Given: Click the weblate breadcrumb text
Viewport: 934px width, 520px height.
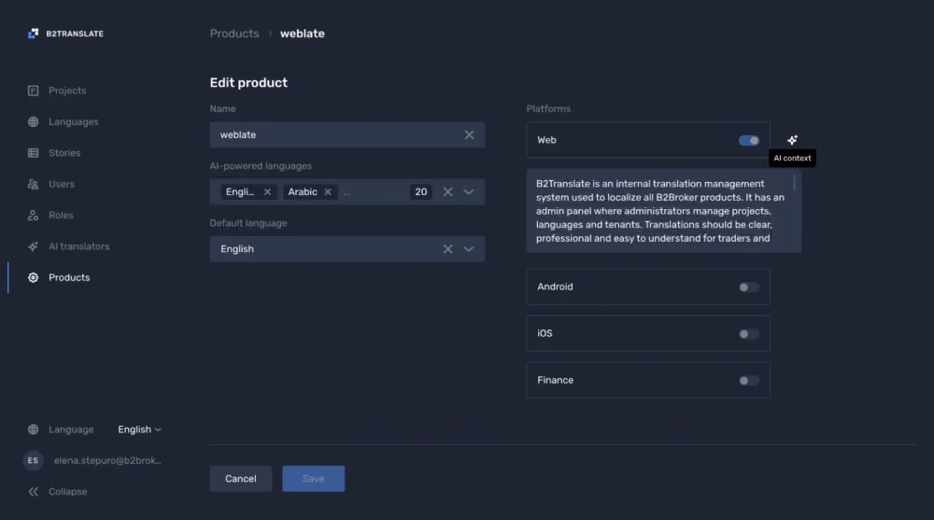Looking at the screenshot, I should click(302, 34).
